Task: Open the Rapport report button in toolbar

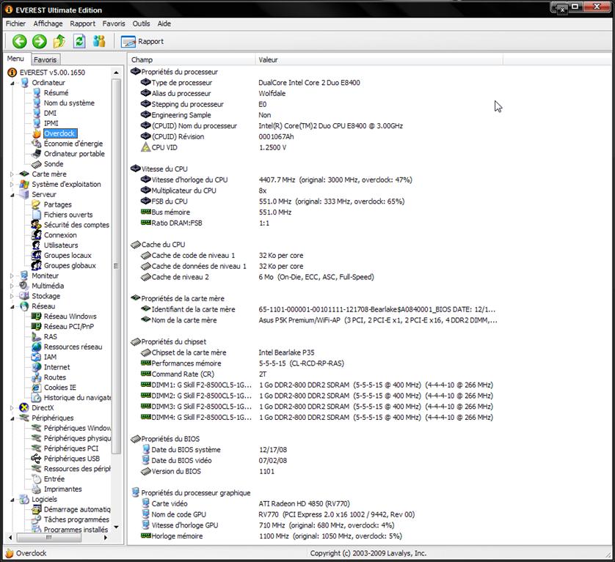Action: (x=142, y=42)
